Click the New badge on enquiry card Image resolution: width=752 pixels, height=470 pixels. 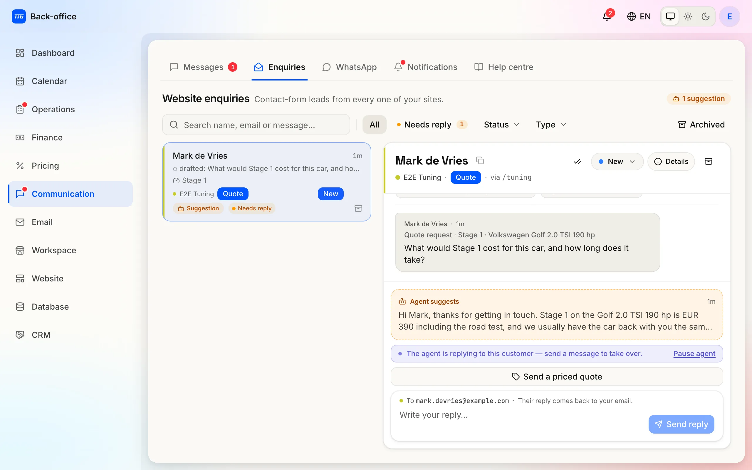pos(331,194)
